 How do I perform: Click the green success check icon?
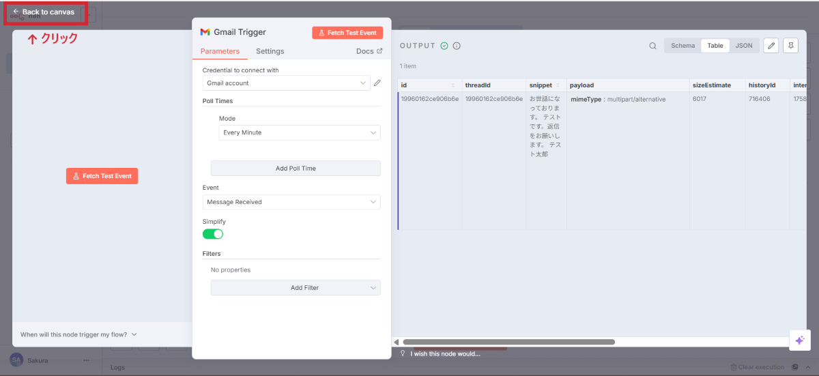click(x=444, y=46)
